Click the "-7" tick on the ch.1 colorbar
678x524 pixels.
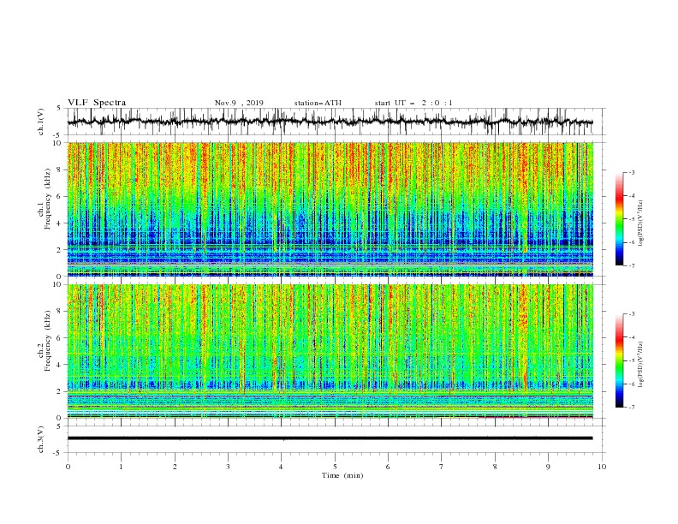tap(631, 265)
